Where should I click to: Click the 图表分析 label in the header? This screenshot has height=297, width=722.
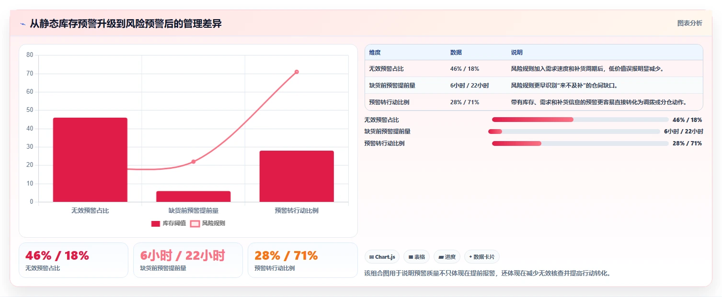[689, 23]
